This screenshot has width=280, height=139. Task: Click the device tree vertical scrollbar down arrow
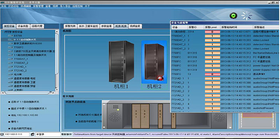[57, 90]
